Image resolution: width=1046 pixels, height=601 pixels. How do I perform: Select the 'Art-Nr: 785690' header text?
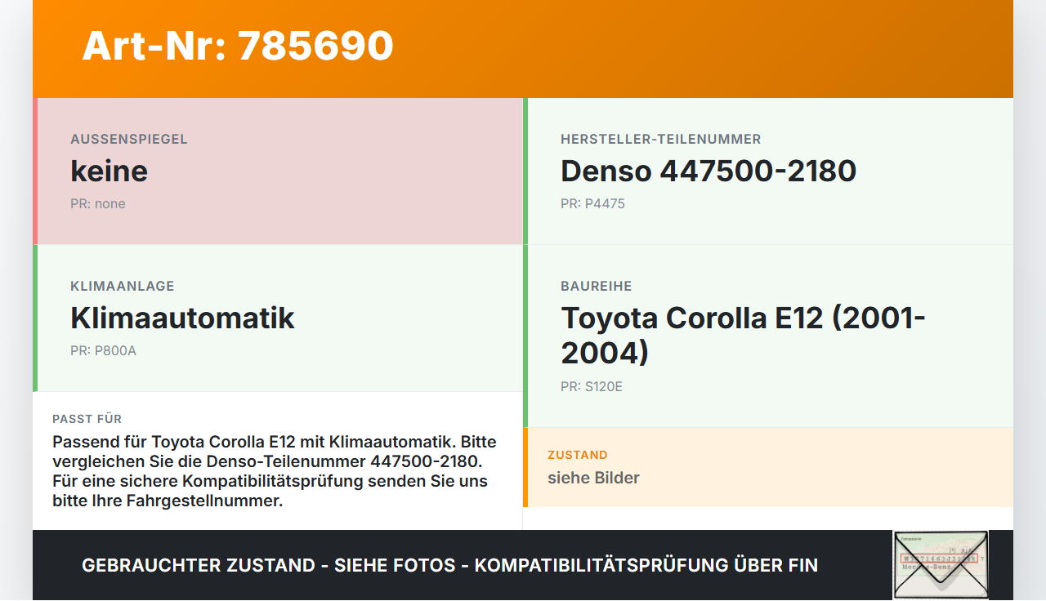coord(238,46)
